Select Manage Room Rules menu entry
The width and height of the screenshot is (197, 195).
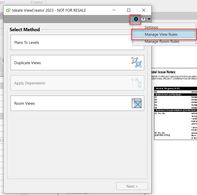point(162,42)
